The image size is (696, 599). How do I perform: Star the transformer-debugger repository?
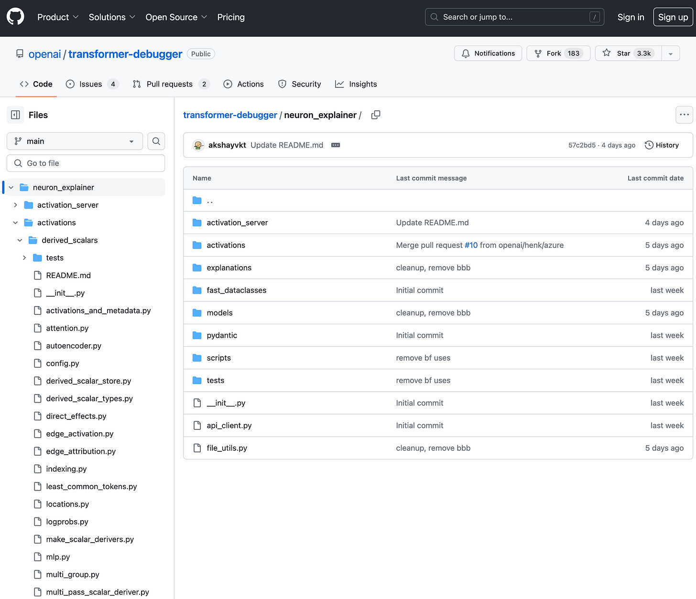point(628,53)
